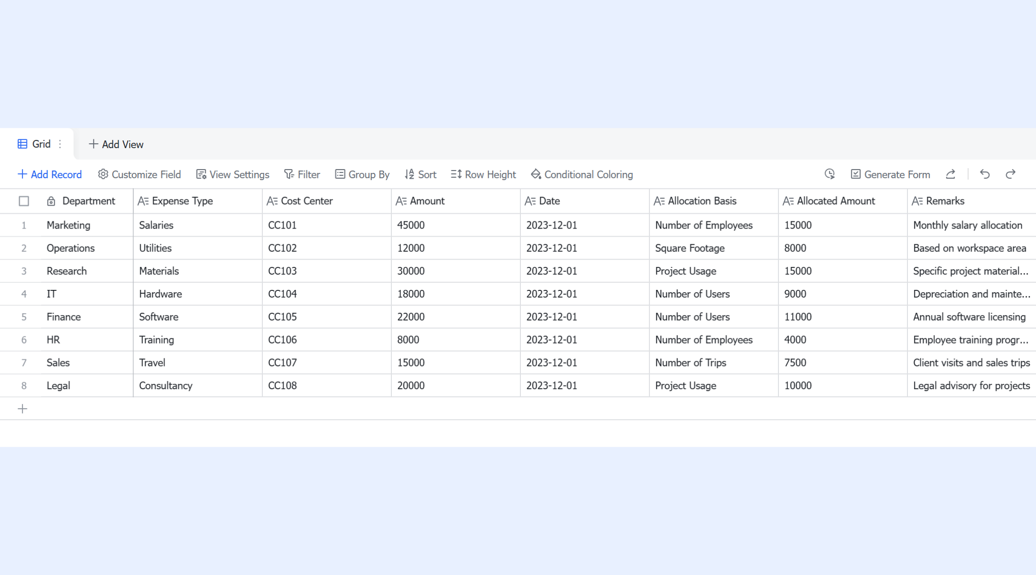Click the Cost Center column header

[x=327, y=201]
